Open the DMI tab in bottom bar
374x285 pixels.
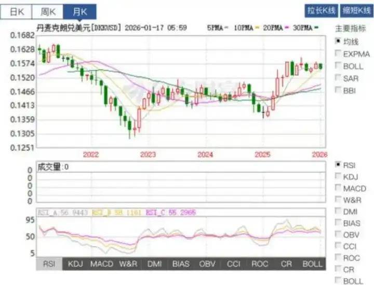155,264
